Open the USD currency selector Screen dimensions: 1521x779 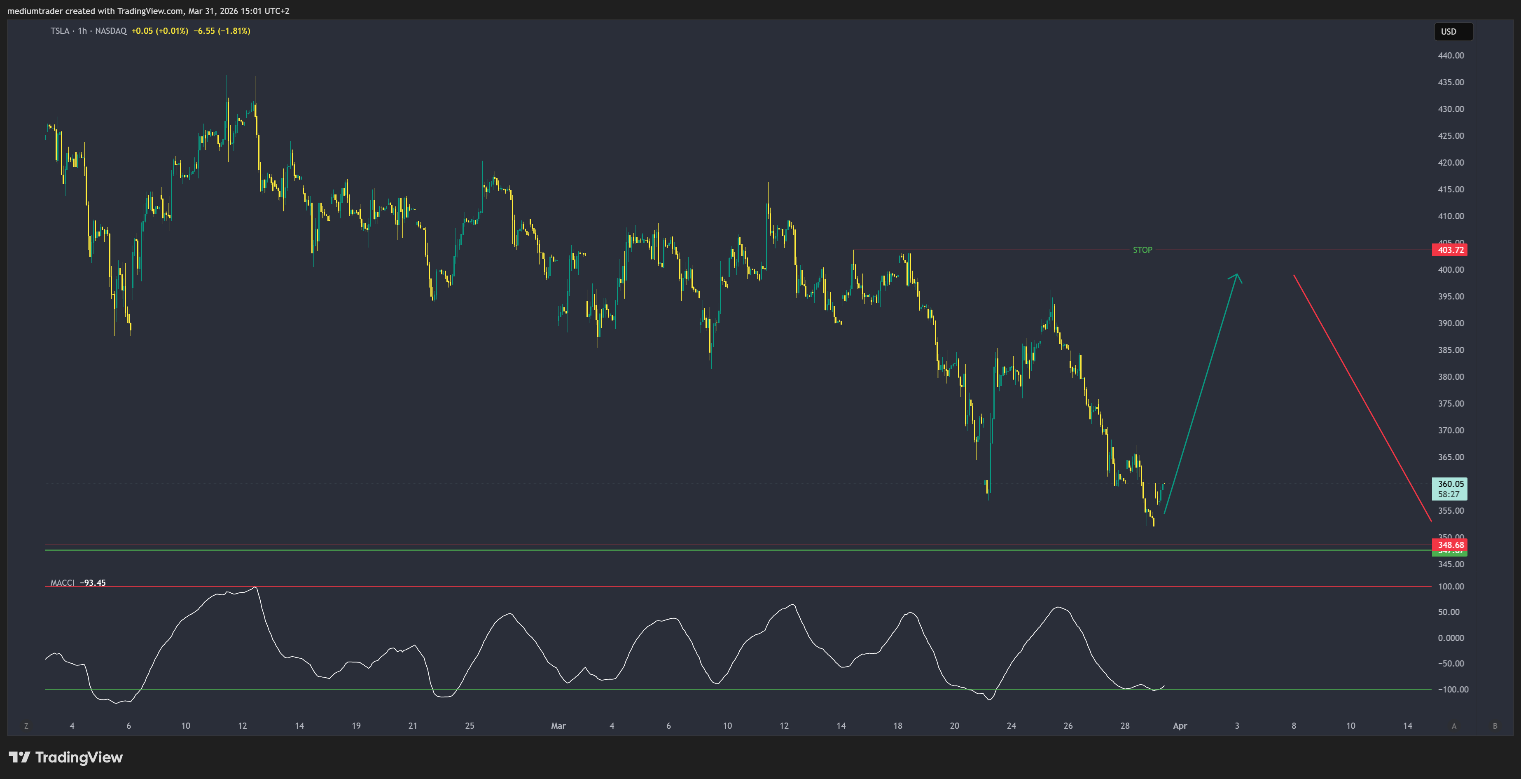(1453, 31)
